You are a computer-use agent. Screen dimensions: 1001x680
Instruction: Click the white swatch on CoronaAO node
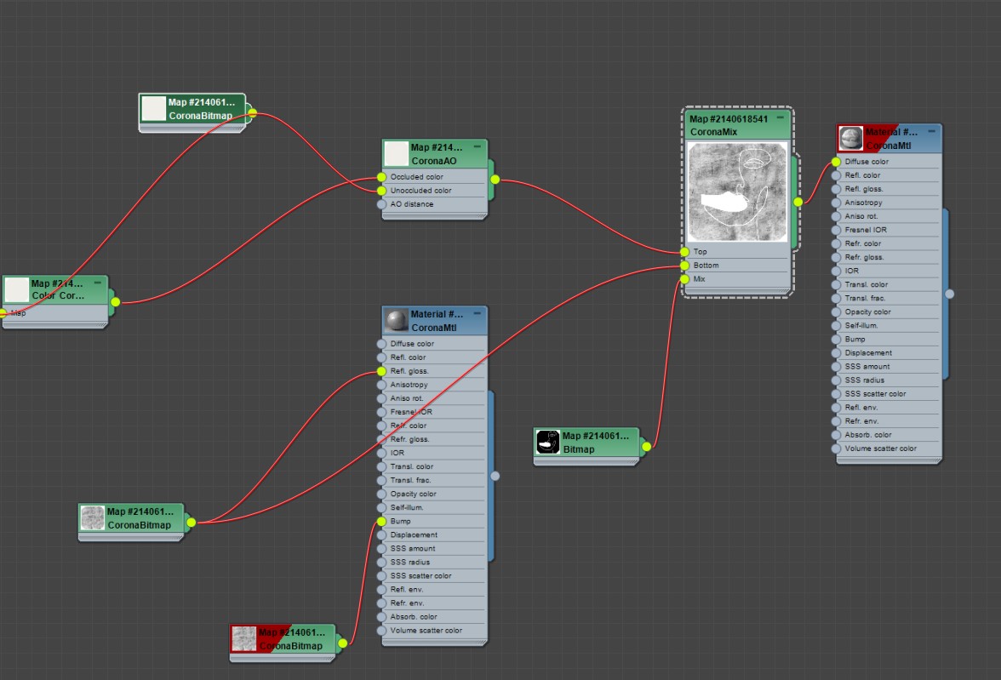[397, 154]
